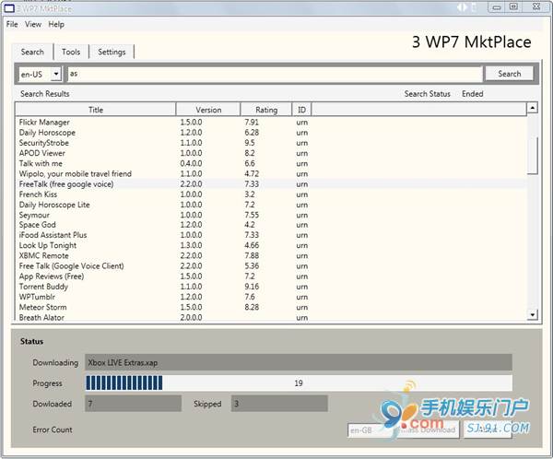Open the View menu
The image size is (553, 459).
coord(33,24)
